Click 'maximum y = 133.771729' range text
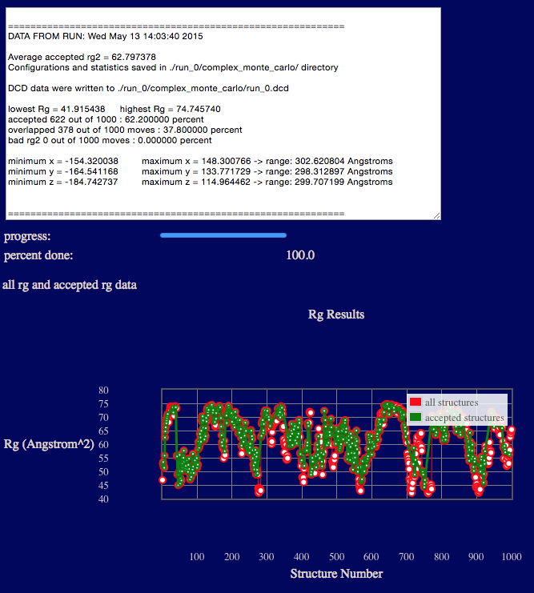 point(267,172)
